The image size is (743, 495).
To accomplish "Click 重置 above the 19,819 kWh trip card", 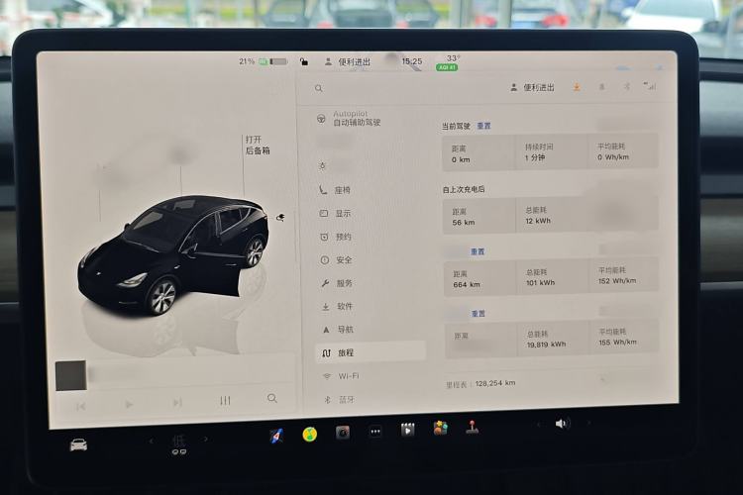I will (x=478, y=314).
